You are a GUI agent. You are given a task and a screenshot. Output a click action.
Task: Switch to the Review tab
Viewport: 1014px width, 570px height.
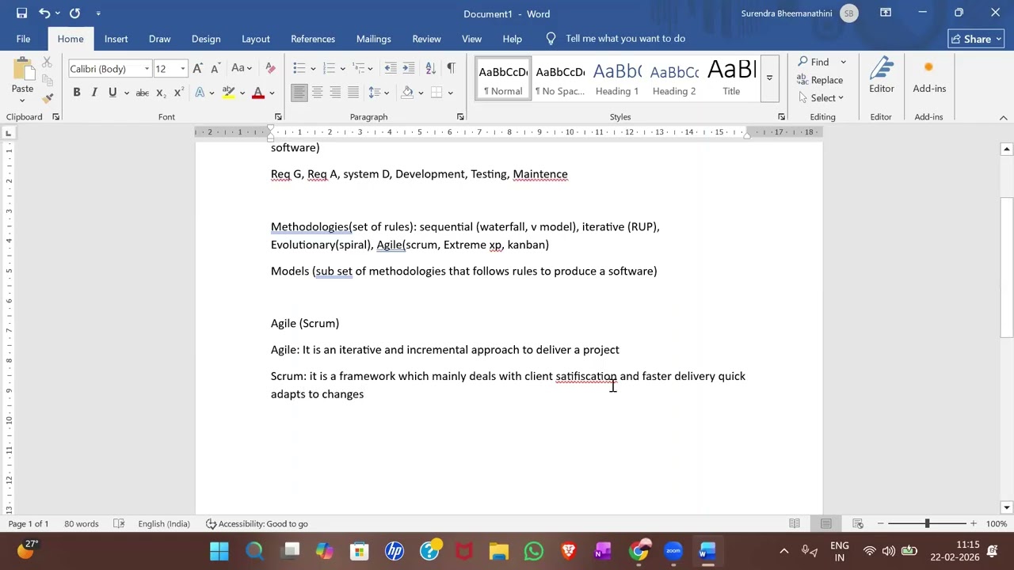pyautogui.click(x=426, y=39)
